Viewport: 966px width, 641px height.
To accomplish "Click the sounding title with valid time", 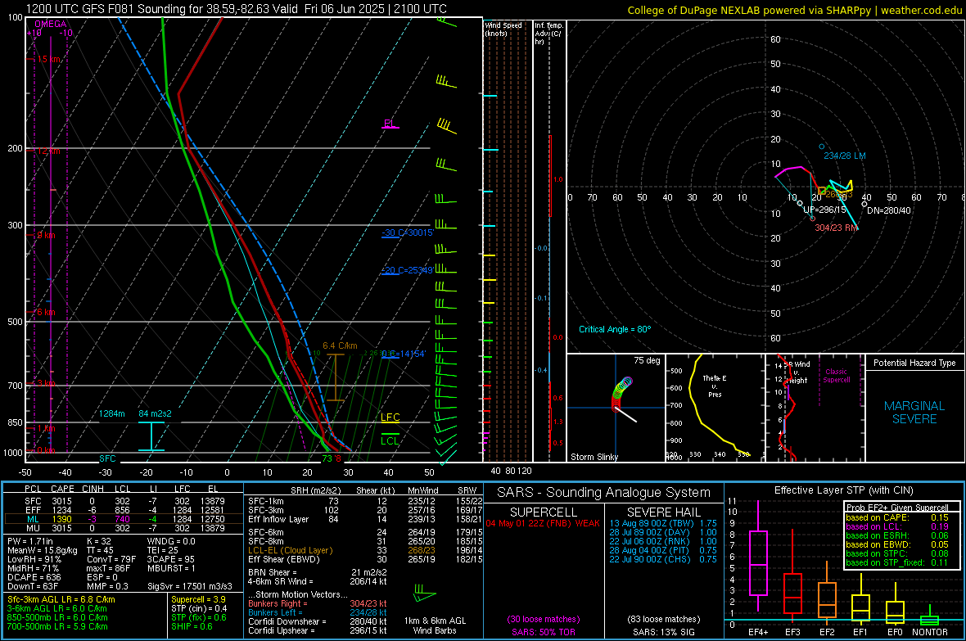I will click(x=237, y=9).
